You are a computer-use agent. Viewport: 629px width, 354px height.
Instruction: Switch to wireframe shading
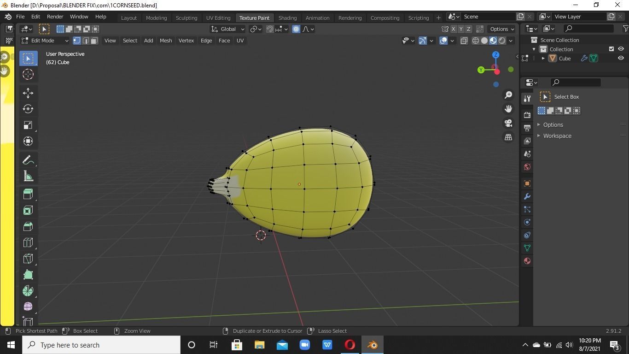(x=476, y=41)
